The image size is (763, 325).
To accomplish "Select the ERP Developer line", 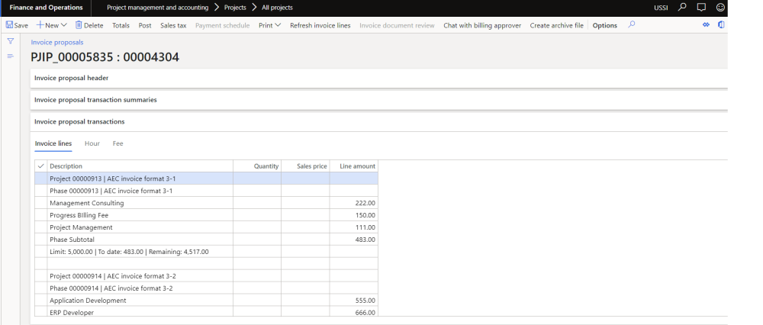I will click(x=206, y=312).
